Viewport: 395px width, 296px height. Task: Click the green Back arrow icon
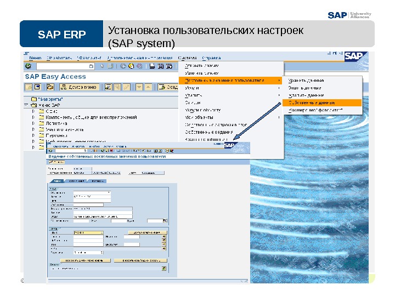[x=123, y=66]
